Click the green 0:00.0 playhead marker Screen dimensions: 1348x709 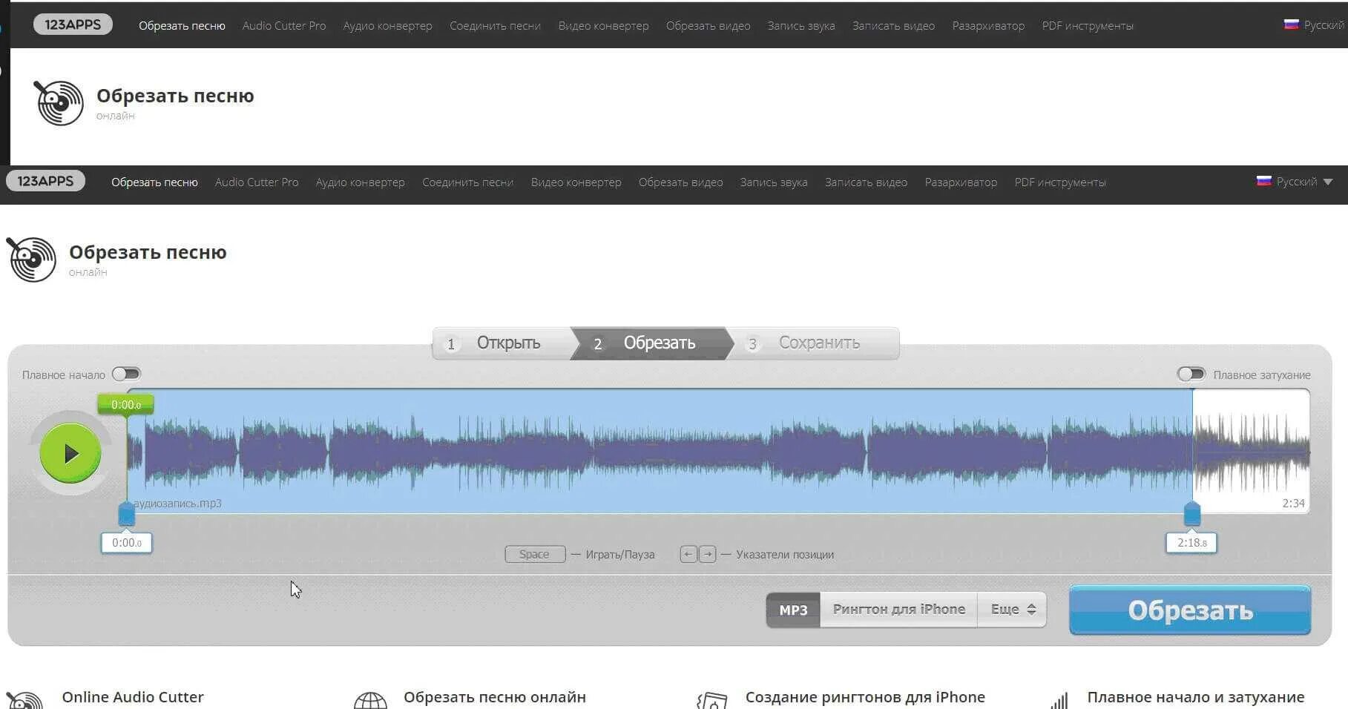[x=125, y=404]
